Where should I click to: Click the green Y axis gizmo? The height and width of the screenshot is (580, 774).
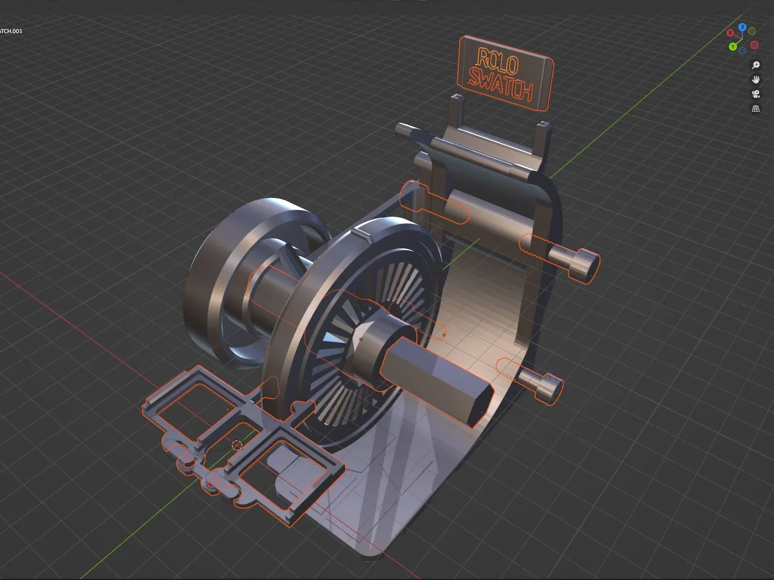pyautogui.click(x=733, y=46)
